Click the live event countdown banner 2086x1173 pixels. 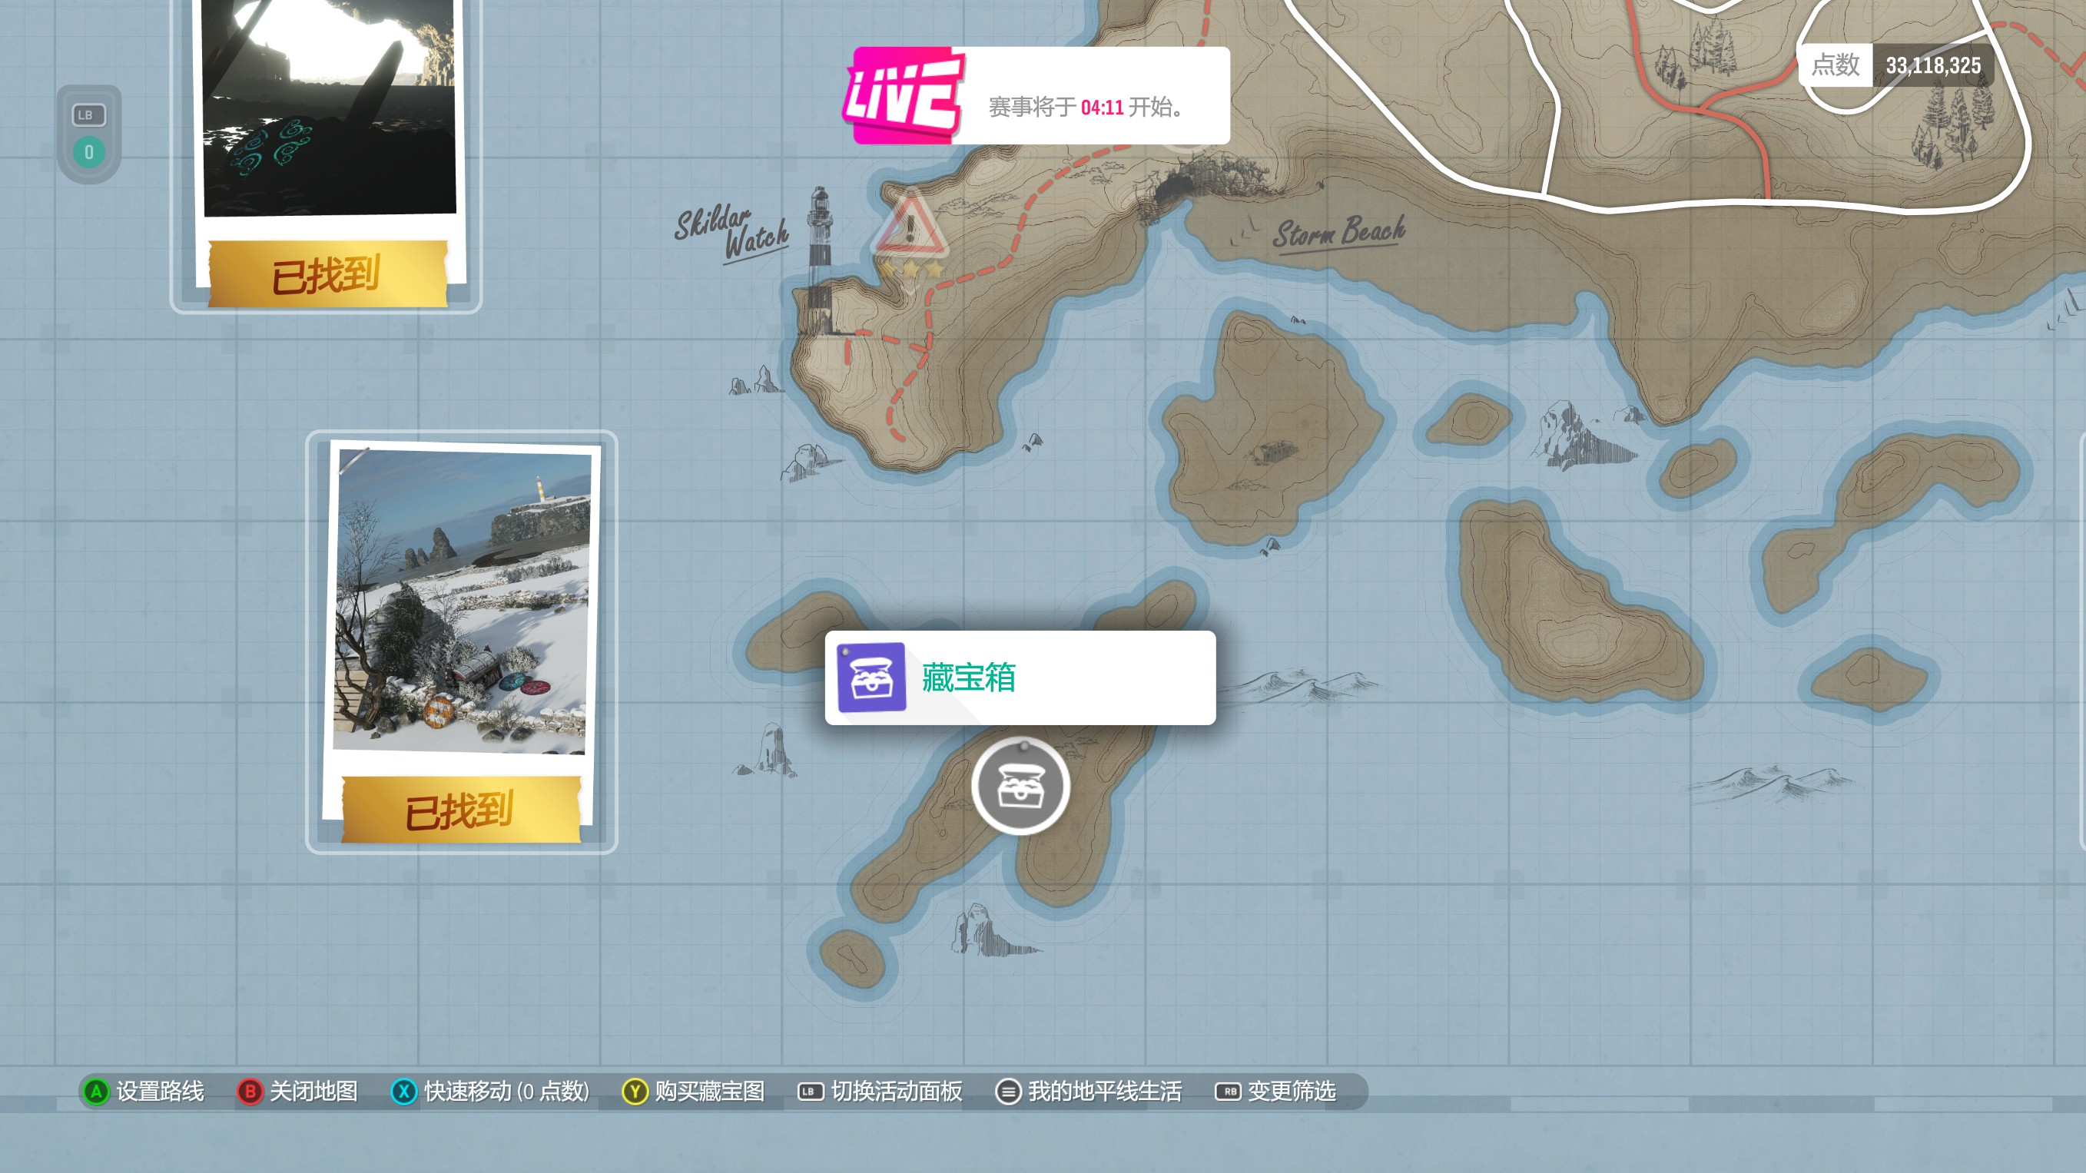coord(1086,106)
